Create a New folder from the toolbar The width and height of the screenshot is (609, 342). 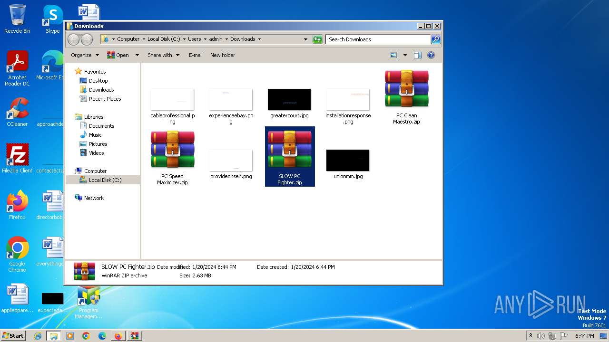pos(223,55)
